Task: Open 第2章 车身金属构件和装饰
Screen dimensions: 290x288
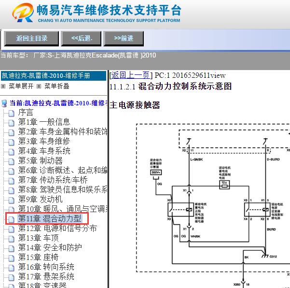Action: point(63,132)
